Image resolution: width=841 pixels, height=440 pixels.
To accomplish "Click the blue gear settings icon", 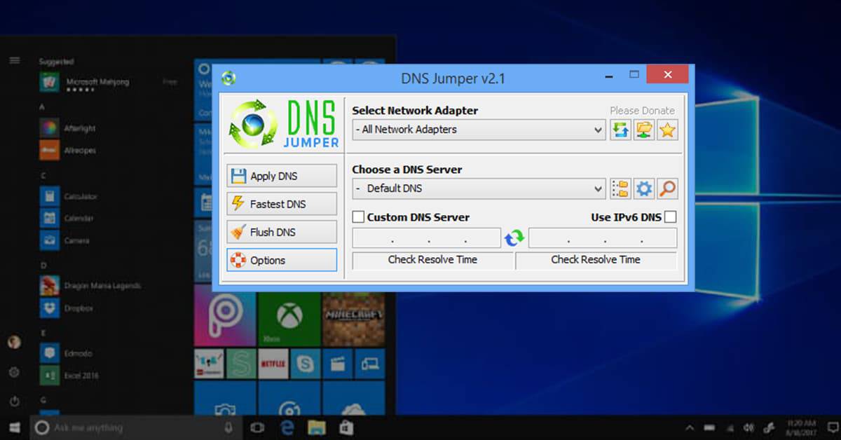I will [x=644, y=188].
